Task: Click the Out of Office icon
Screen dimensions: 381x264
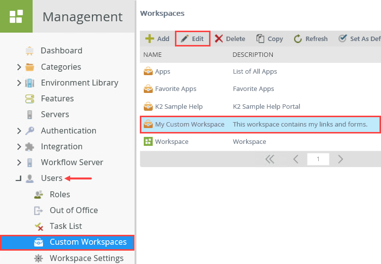Action: click(x=39, y=210)
